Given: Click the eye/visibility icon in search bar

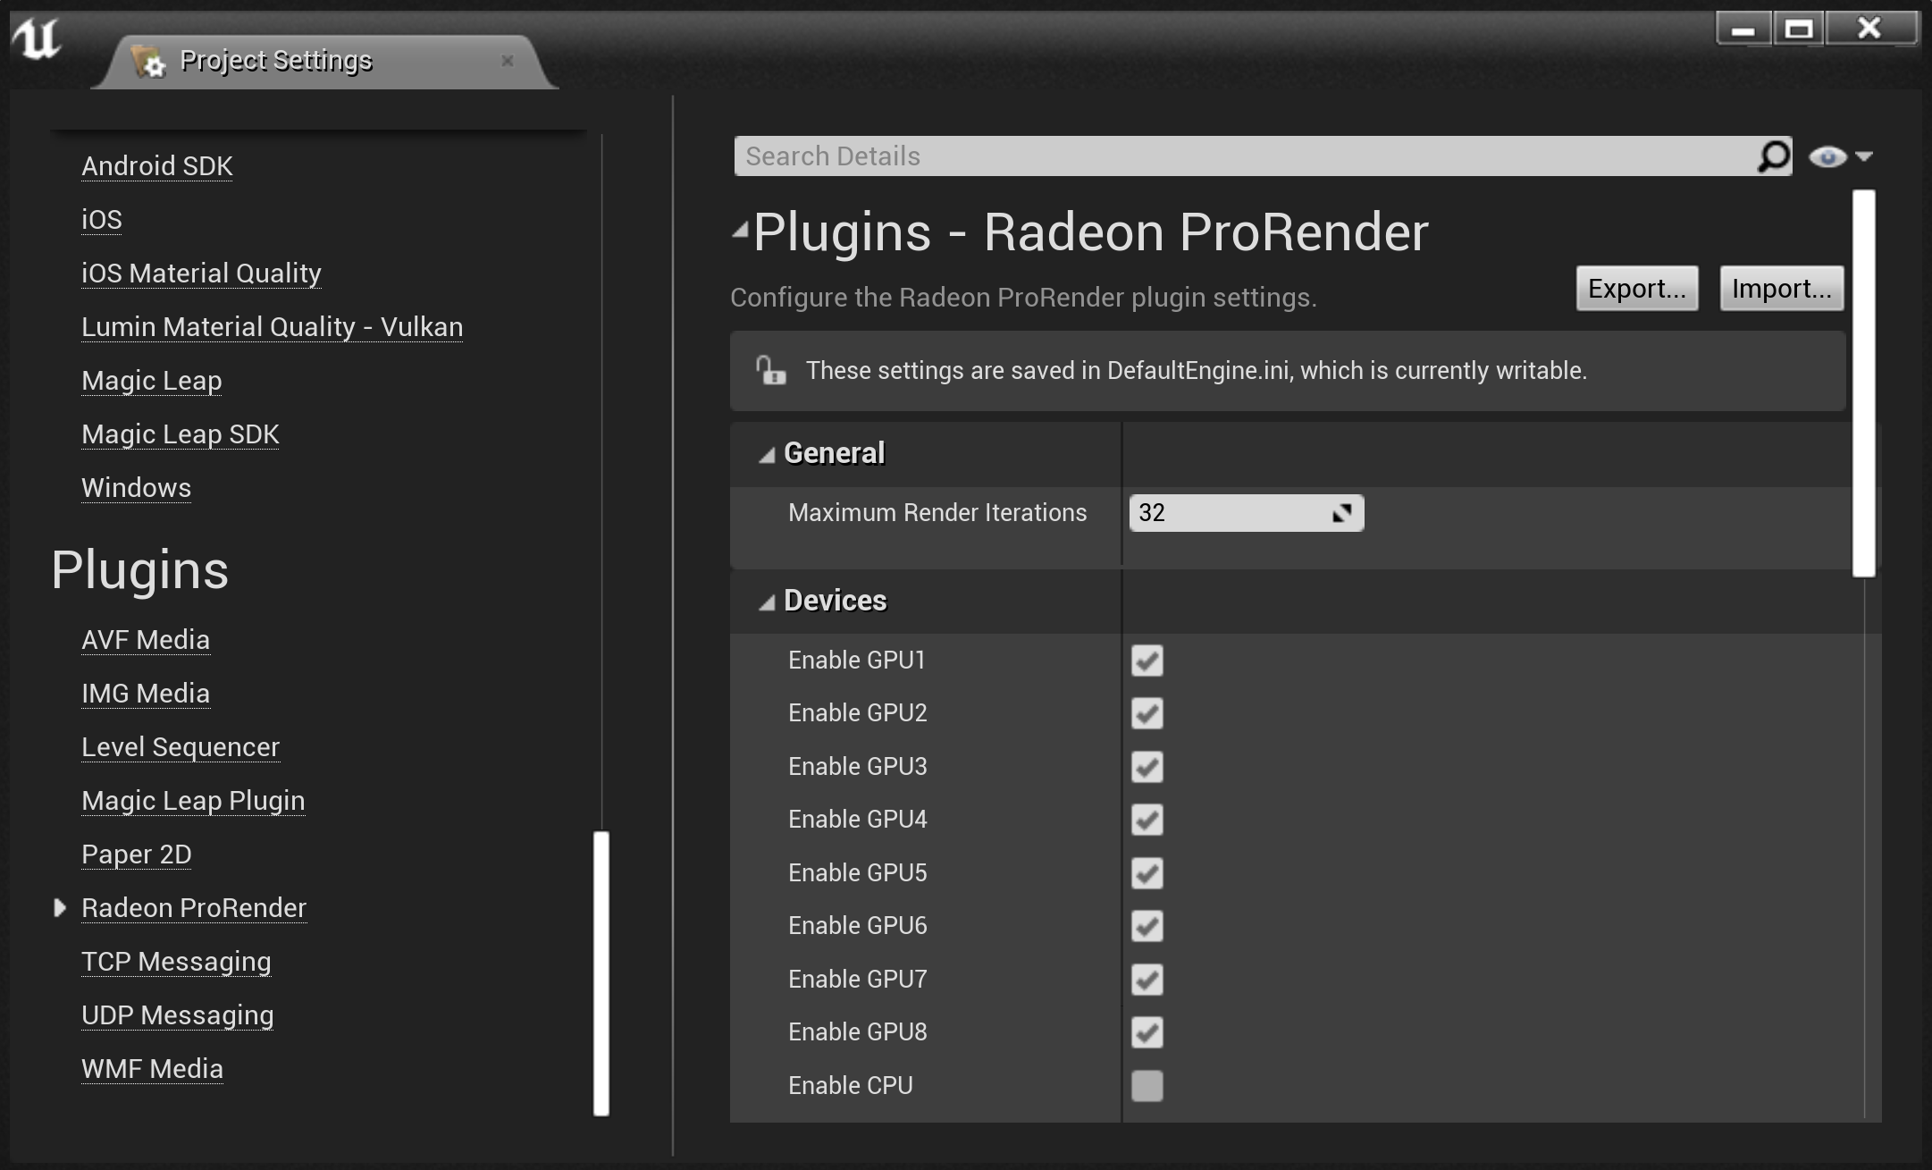Looking at the screenshot, I should (x=1826, y=156).
